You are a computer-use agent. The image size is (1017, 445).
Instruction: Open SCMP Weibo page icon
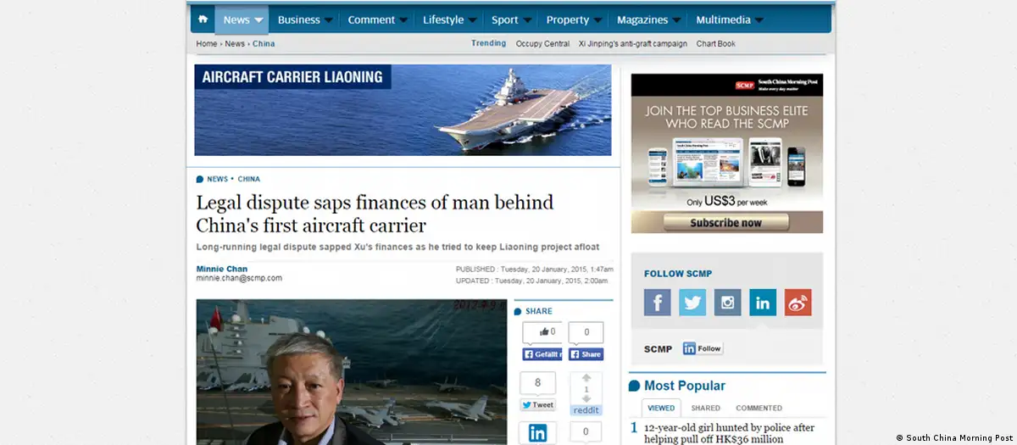click(797, 303)
